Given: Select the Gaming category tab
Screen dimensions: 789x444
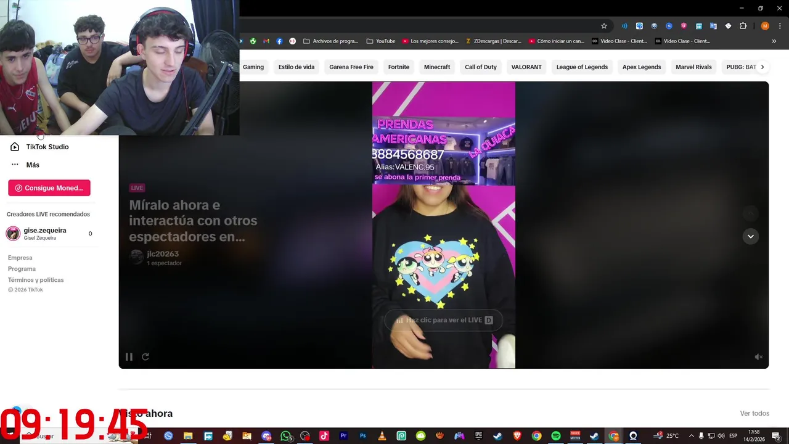Looking at the screenshot, I should pos(253,67).
